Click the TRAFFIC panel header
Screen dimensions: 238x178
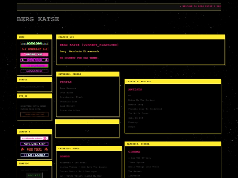[34, 163]
